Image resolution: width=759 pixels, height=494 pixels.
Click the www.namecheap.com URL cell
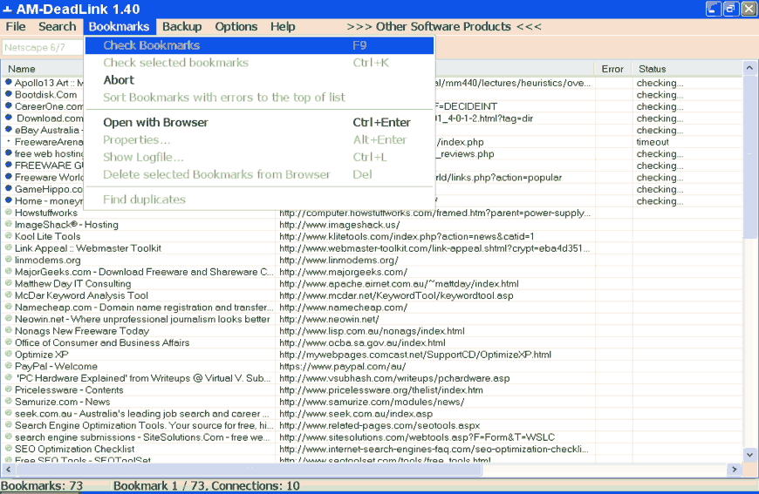coord(343,308)
